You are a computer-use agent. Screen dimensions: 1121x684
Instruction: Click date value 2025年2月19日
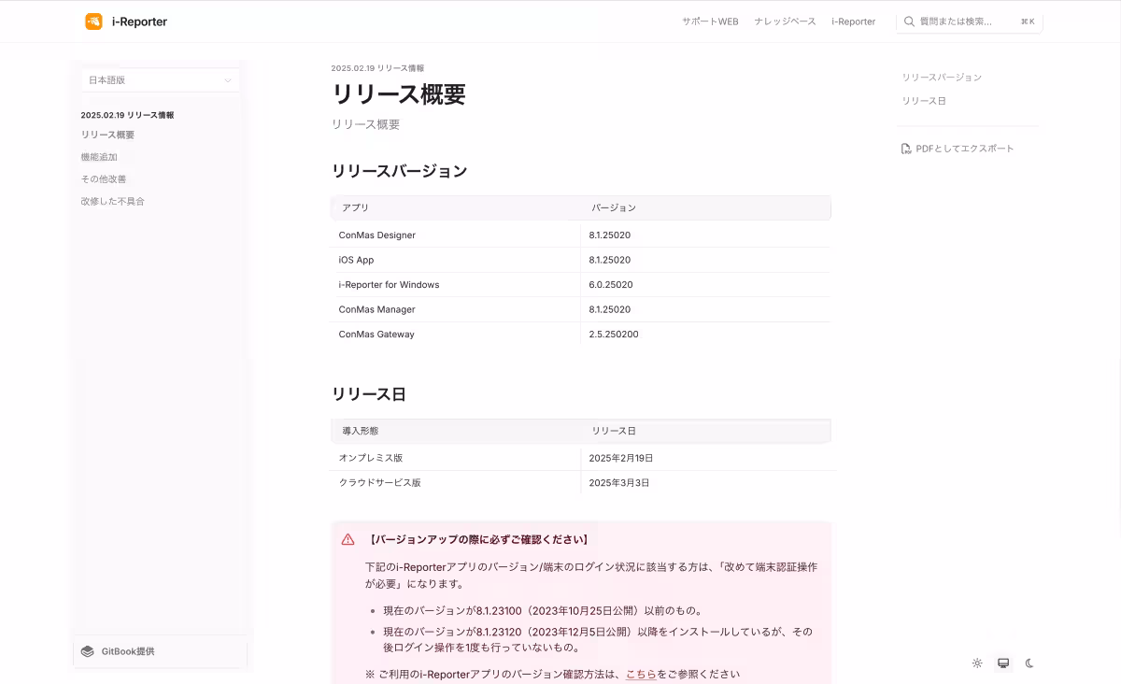tap(621, 458)
